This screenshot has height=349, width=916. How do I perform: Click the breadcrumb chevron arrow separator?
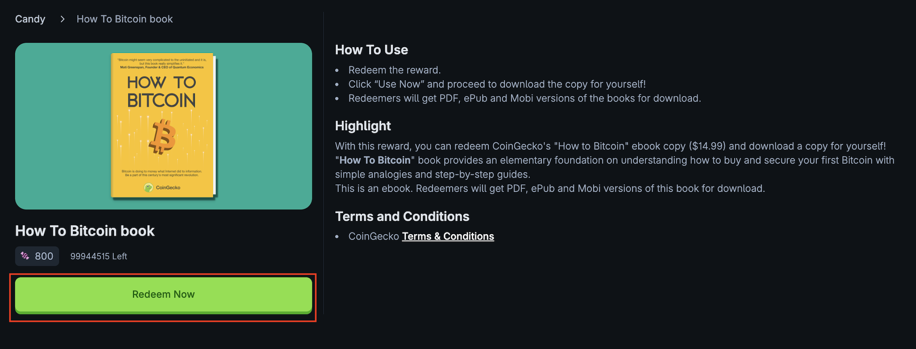point(62,19)
